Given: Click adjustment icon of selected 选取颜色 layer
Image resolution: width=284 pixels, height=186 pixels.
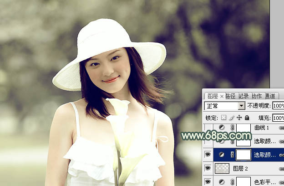Looking at the screenshot, I should pyautogui.click(x=222, y=155).
